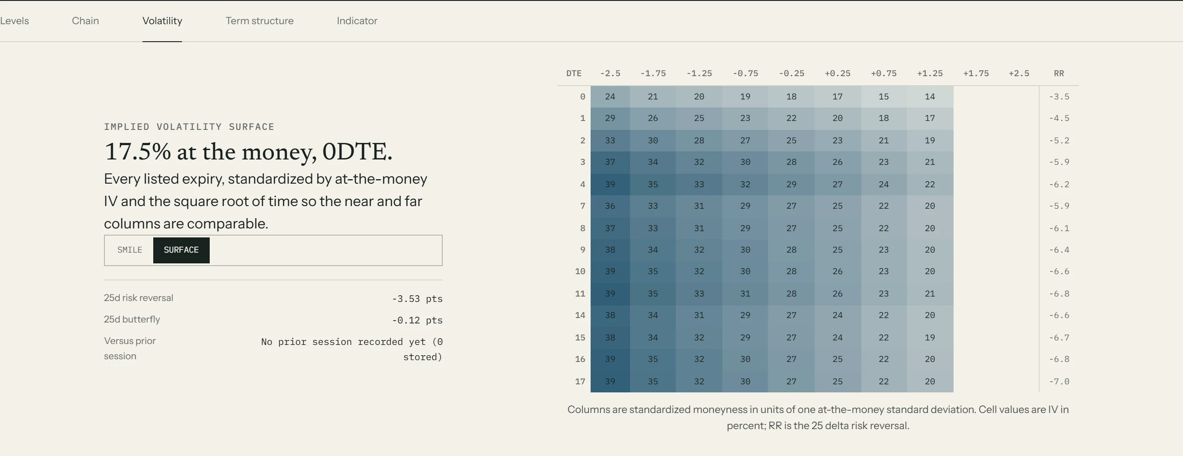The image size is (1183, 456).
Task: Click the 36 cell in DTE 7 row
Action: [x=610, y=206]
